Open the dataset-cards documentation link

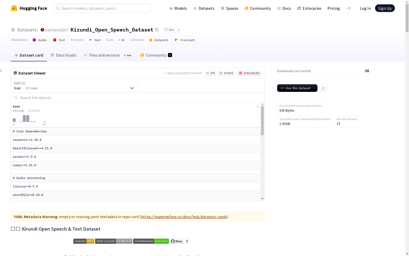tap(184, 217)
